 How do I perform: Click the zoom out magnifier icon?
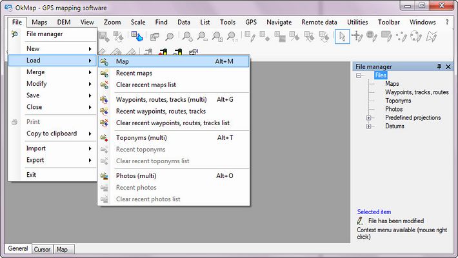coord(202,37)
